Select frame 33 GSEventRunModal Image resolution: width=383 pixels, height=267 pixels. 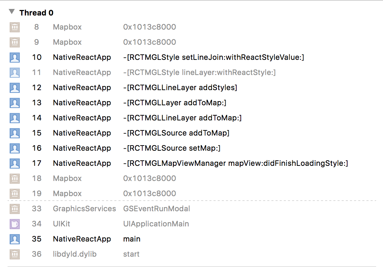pyautogui.click(x=157, y=209)
